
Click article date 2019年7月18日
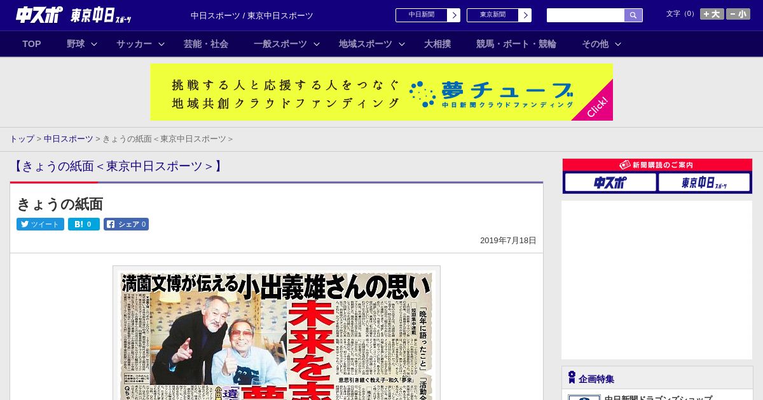(x=508, y=241)
